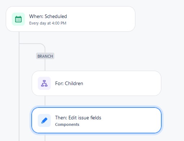
Task: Click main connector line directly beneath Scheduled card
Action: coord(19,37)
